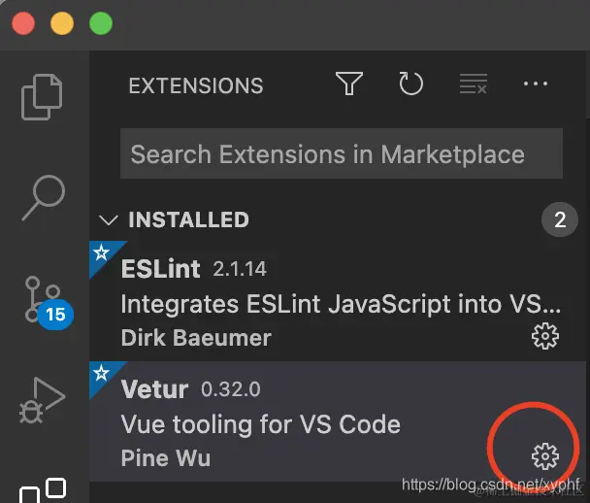Open the Search view in activity bar
The height and width of the screenshot is (503, 590).
44,197
